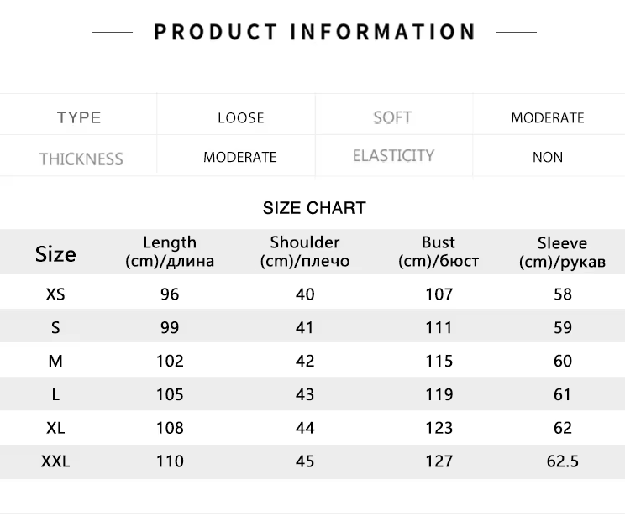The height and width of the screenshot is (521, 625).
Task: Select the ELASTICITY label cell
Action: click(393, 156)
